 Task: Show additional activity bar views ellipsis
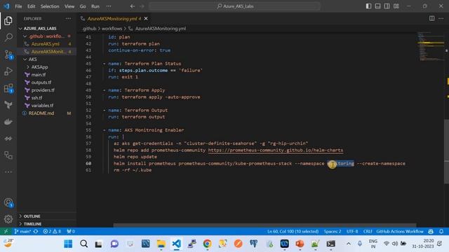(8, 171)
